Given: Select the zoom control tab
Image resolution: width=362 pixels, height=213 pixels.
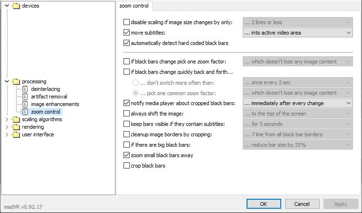Looking at the screenshot, I should 134,6.
